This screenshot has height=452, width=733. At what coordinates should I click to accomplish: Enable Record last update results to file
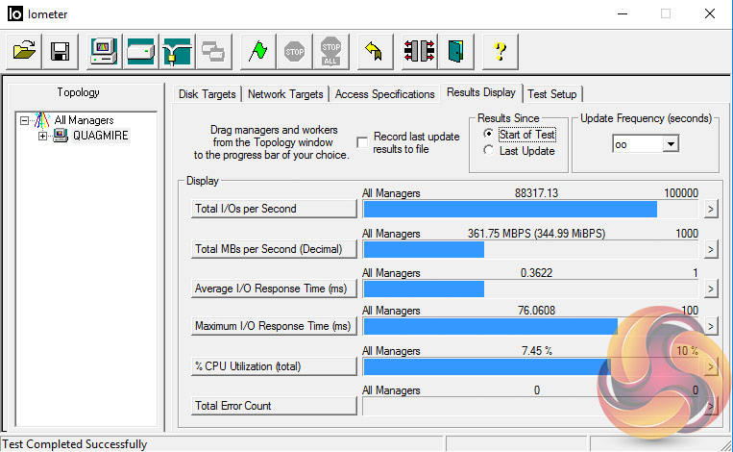tap(362, 142)
